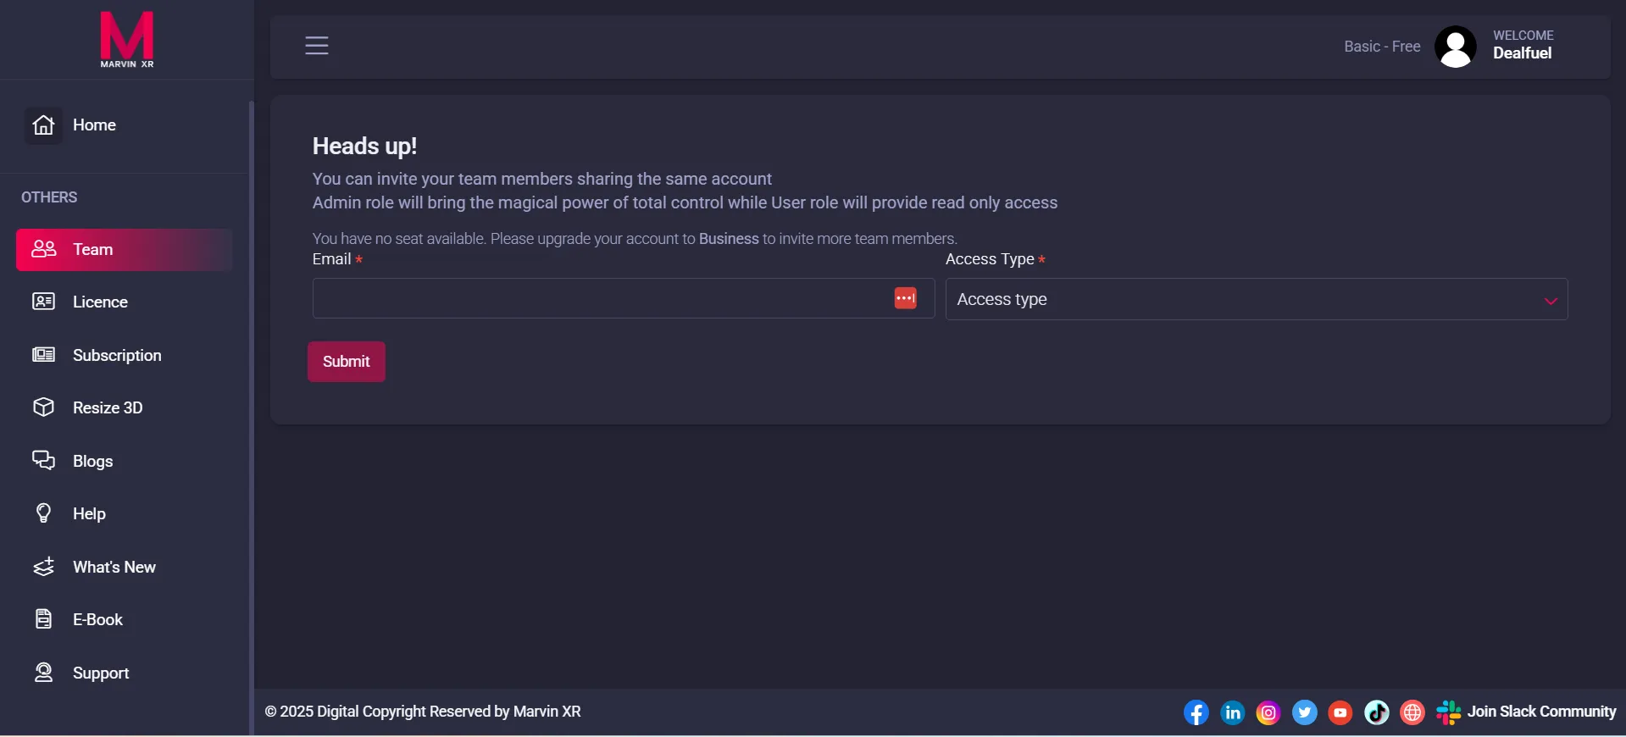Go to Home in sidebar
Viewport: 1626px width, 737px height.
click(x=93, y=125)
